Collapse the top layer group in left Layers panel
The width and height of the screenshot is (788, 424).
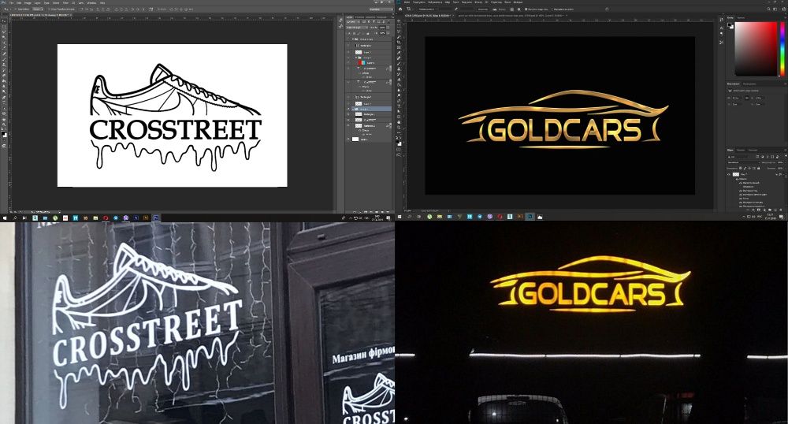(353, 39)
